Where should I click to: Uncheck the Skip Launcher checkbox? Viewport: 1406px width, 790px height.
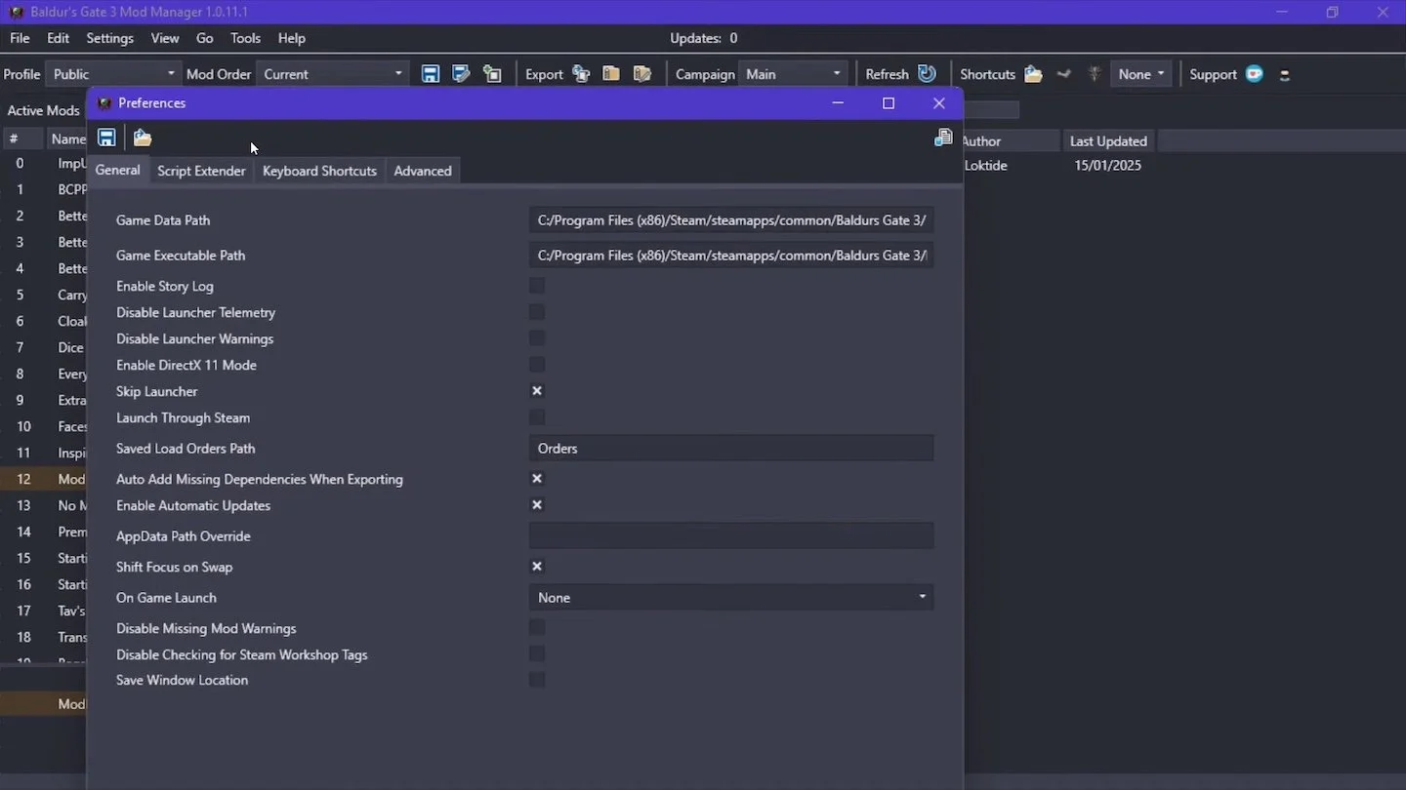(x=537, y=391)
